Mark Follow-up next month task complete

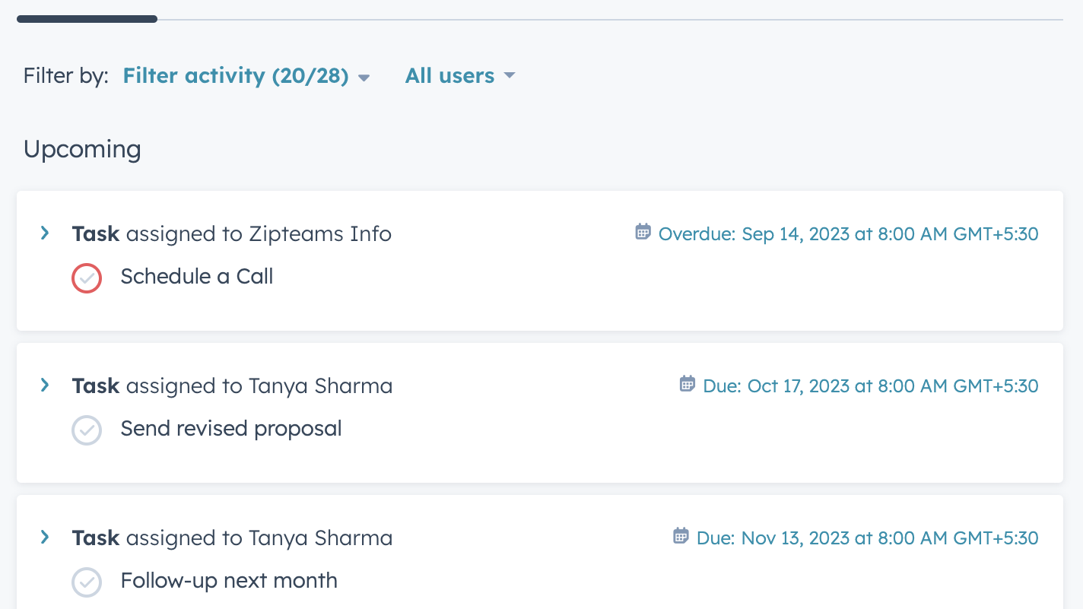point(87,582)
